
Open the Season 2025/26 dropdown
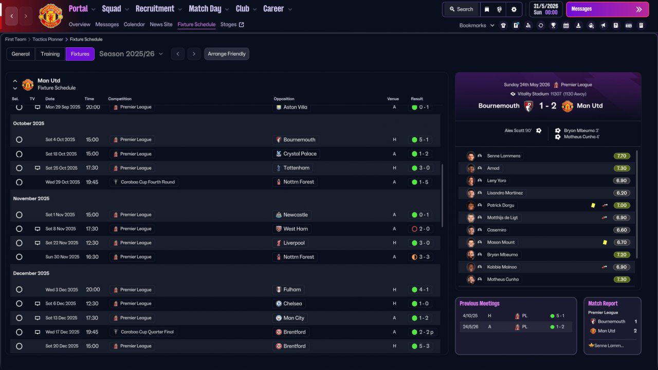131,54
